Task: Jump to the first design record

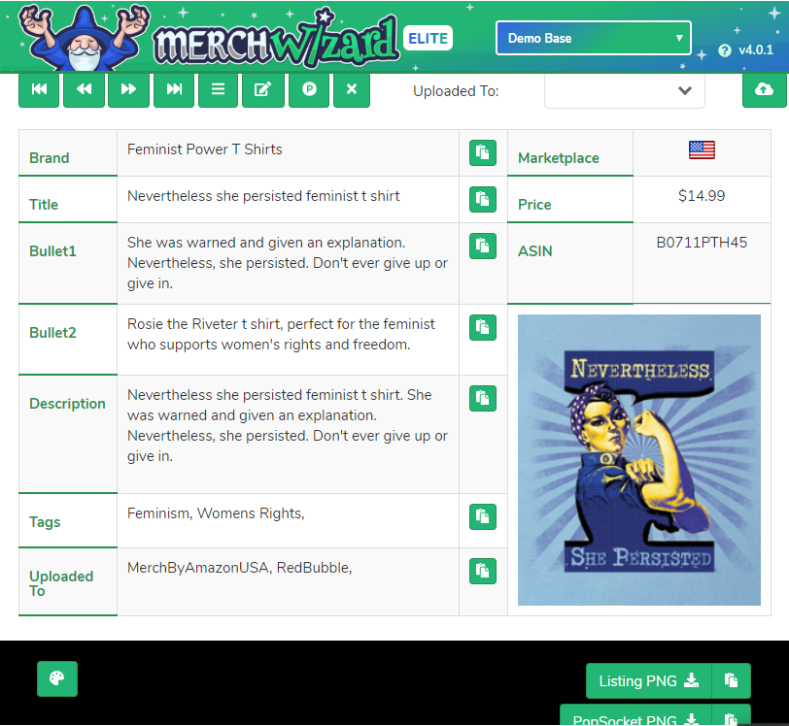Action: click(x=39, y=89)
